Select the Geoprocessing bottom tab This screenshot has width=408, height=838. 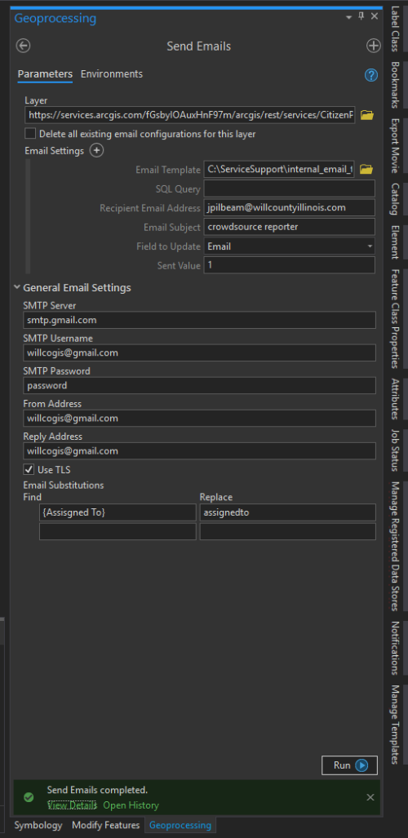pos(180,825)
